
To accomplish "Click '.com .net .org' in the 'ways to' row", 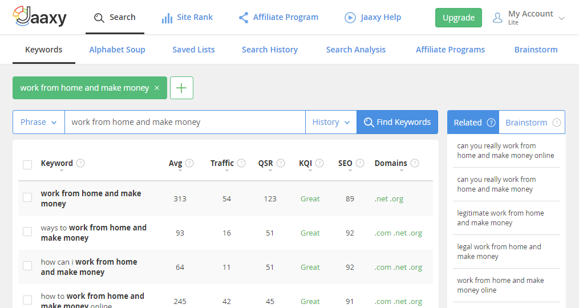I will 398,233.
